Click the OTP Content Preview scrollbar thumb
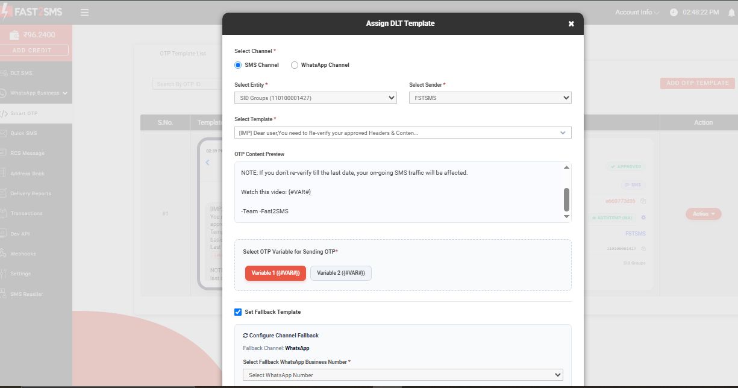 [x=566, y=199]
